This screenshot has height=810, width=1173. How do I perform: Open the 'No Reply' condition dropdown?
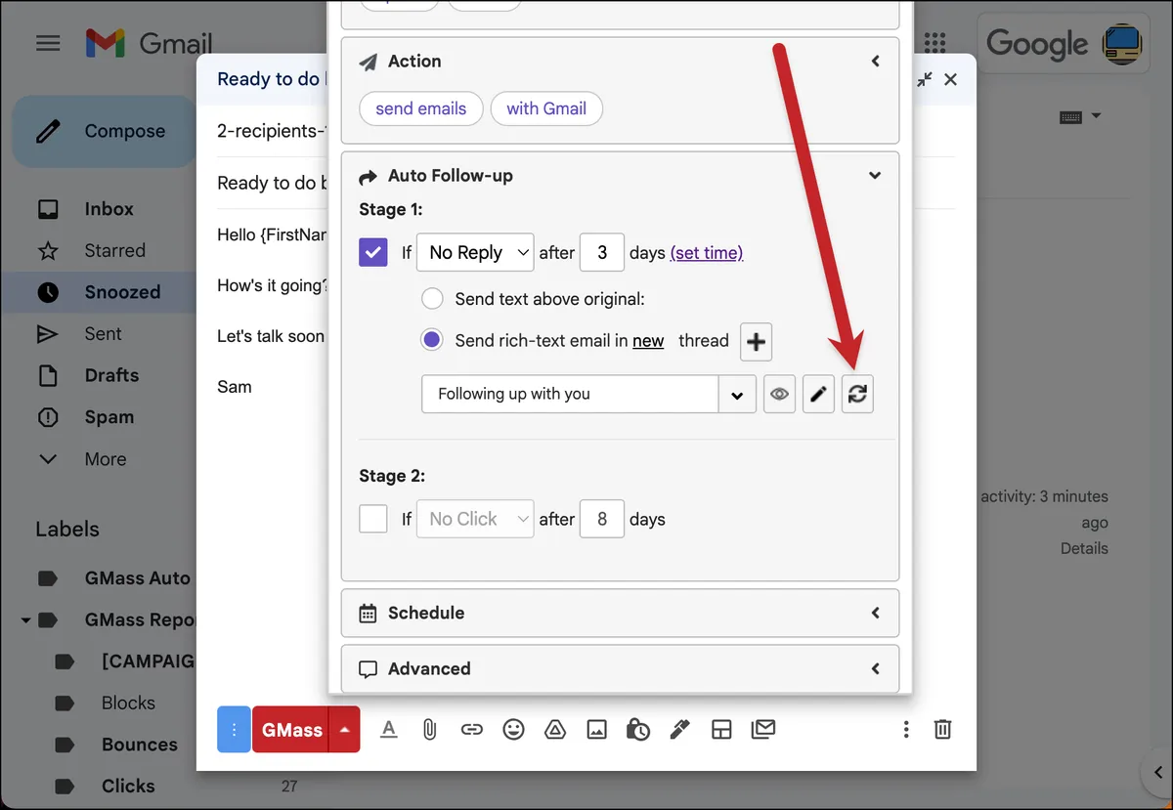pos(475,252)
